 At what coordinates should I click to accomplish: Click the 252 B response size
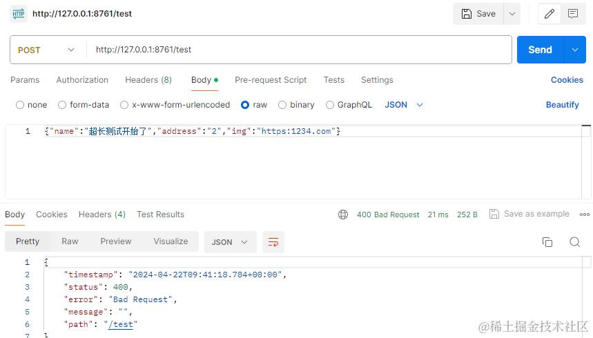coord(467,215)
